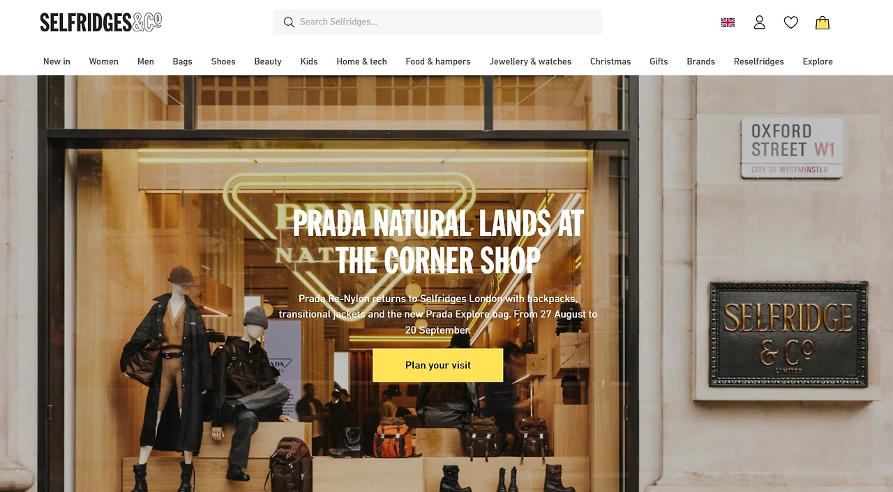Viewport: 893px width, 492px height.
Task: Open the Women menu
Action: coord(104,61)
